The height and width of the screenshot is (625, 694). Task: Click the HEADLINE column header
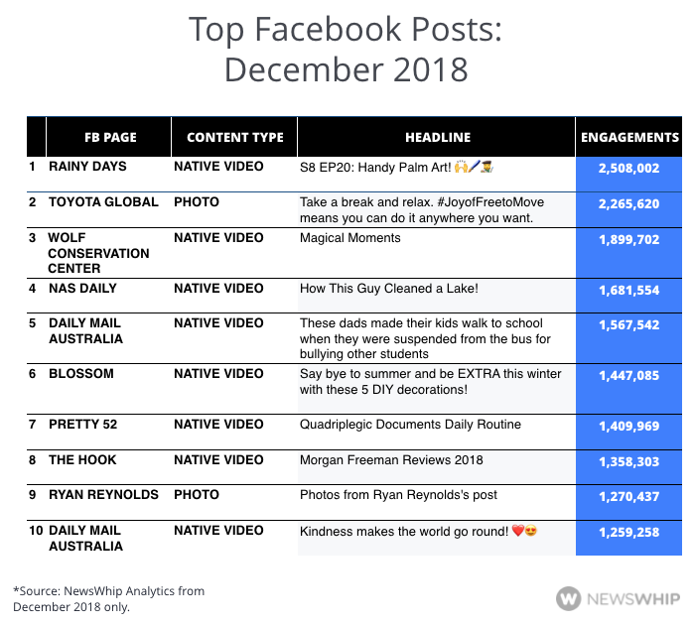point(437,137)
